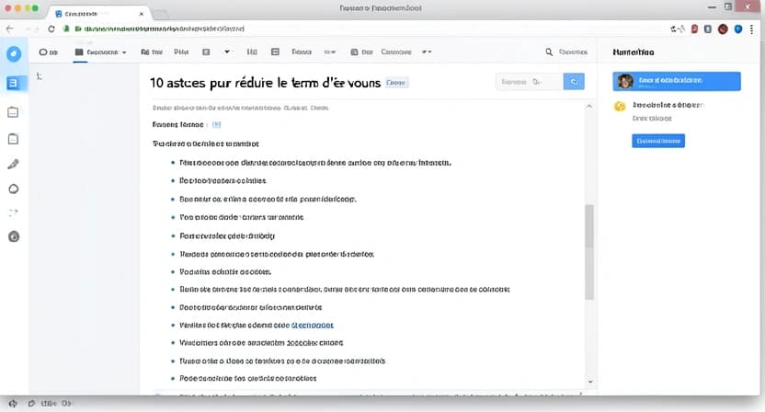Click the browser back arrow
The image size is (765, 412).
(x=10, y=29)
